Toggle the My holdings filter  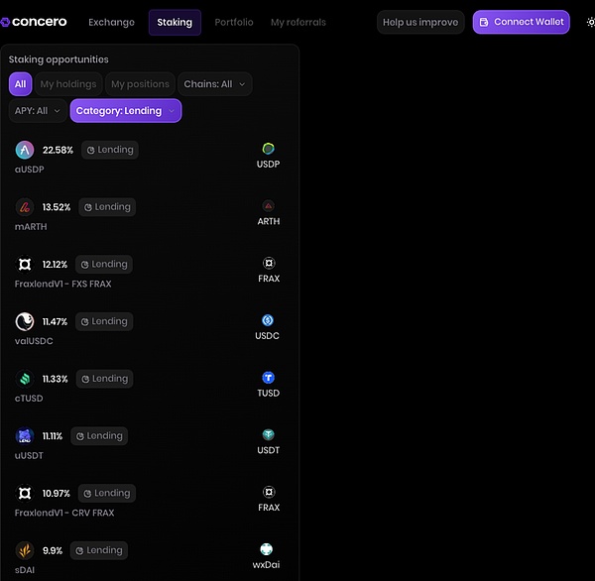tap(68, 84)
